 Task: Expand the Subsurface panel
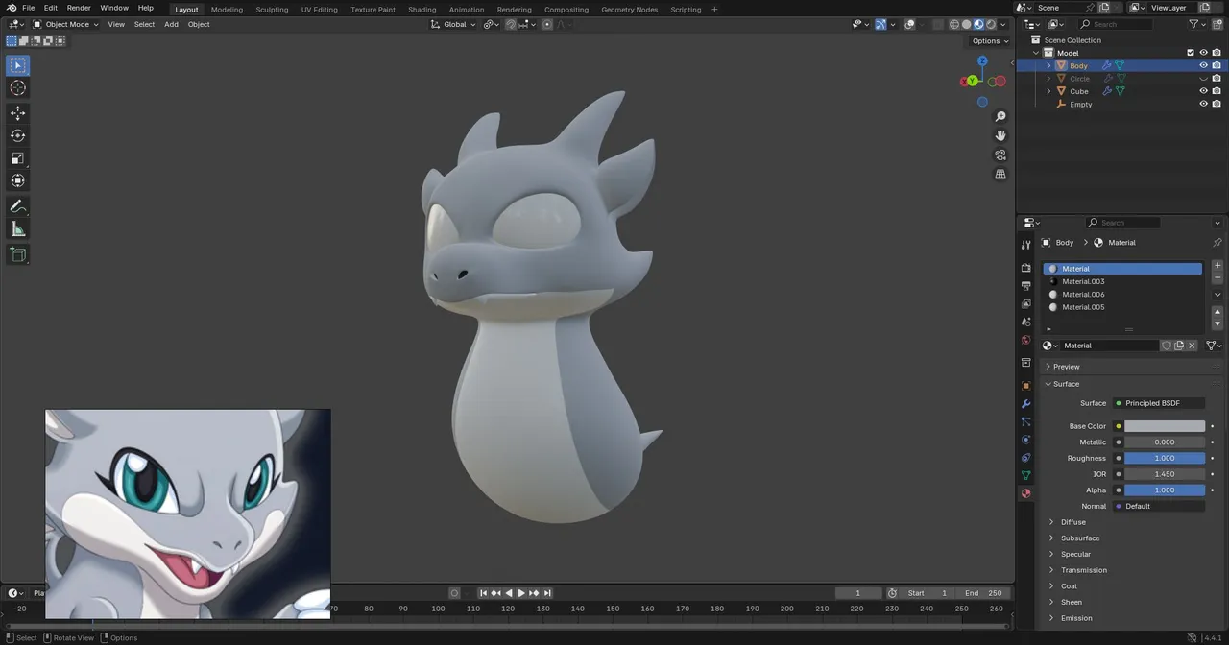1080,538
